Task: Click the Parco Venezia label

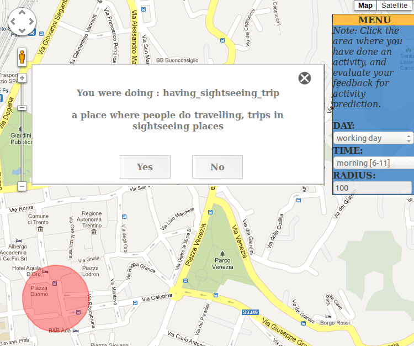Action: click(222, 264)
